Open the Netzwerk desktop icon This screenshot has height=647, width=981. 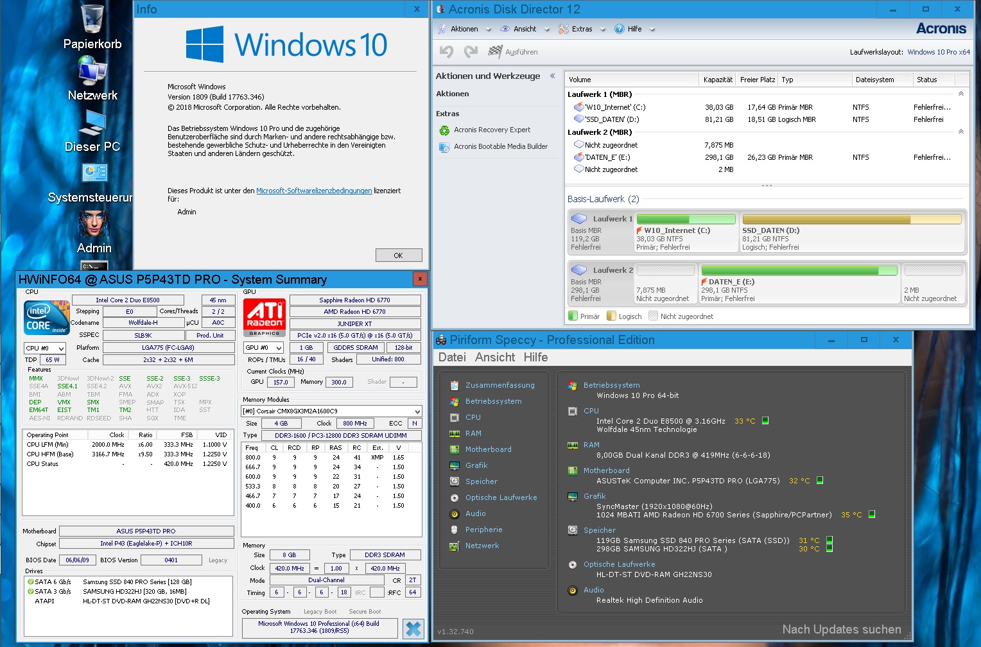tap(92, 78)
